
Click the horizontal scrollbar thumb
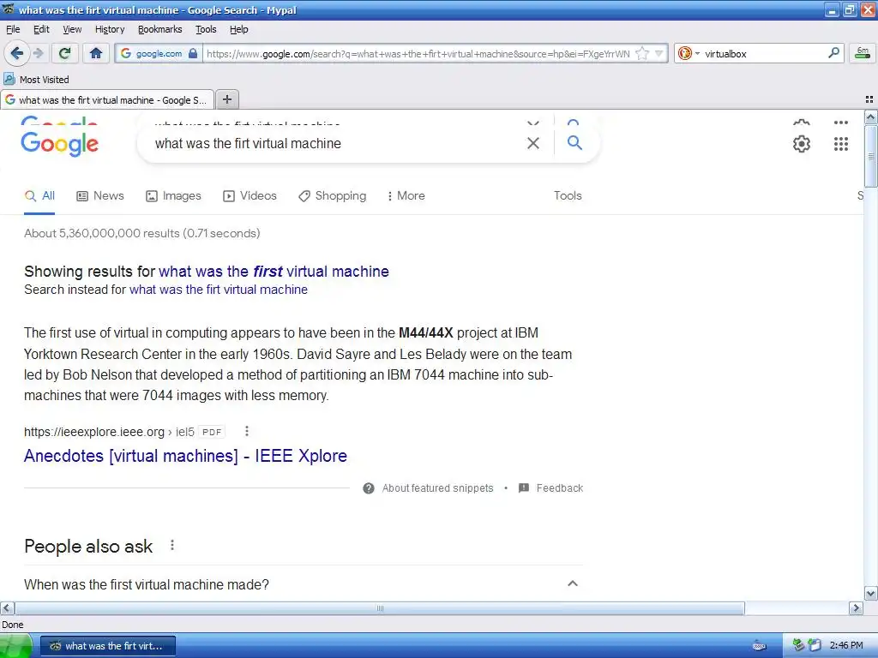380,608
